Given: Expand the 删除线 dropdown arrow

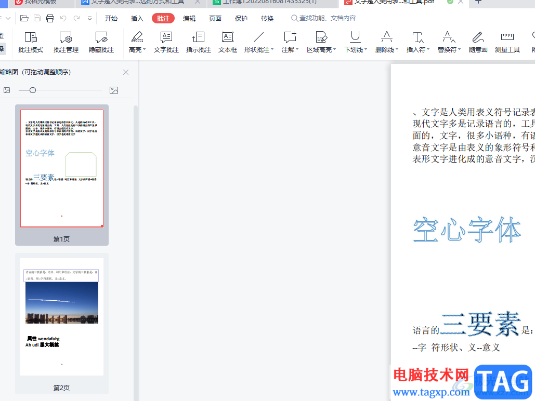Looking at the screenshot, I should pos(397,50).
